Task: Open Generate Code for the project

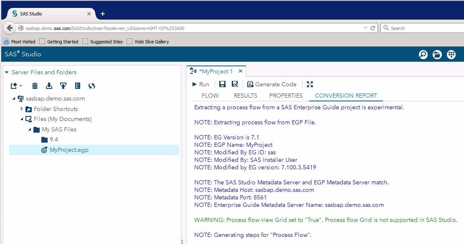Action: pos(272,84)
